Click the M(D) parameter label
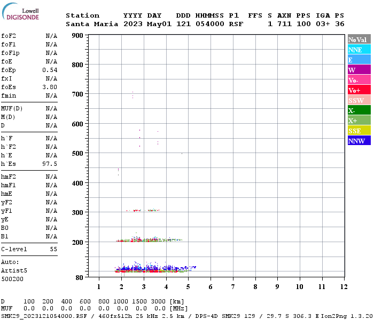374x320 pixels. click(x=8, y=117)
